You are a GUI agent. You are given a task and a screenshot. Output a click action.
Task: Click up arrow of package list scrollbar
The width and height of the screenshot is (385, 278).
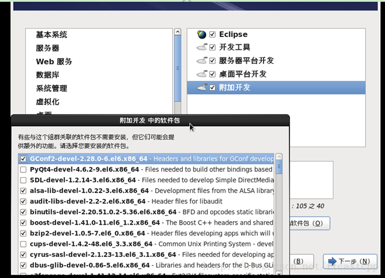pyautogui.click(x=279, y=157)
